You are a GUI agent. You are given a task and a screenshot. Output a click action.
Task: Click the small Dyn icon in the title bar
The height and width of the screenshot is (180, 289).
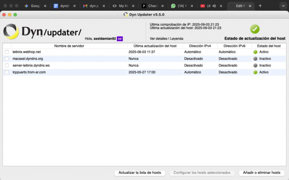click(x=126, y=14)
